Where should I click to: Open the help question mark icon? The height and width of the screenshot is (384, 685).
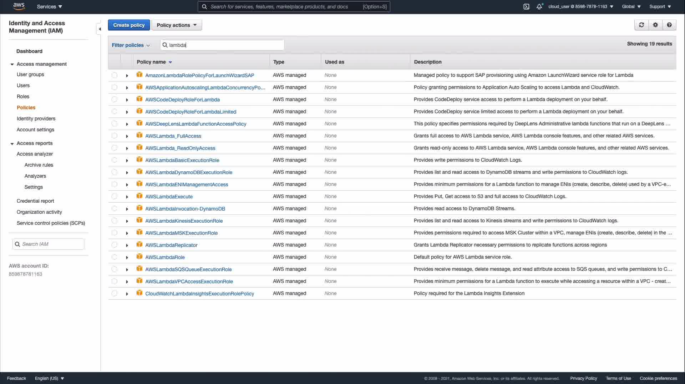pos(669,25)
